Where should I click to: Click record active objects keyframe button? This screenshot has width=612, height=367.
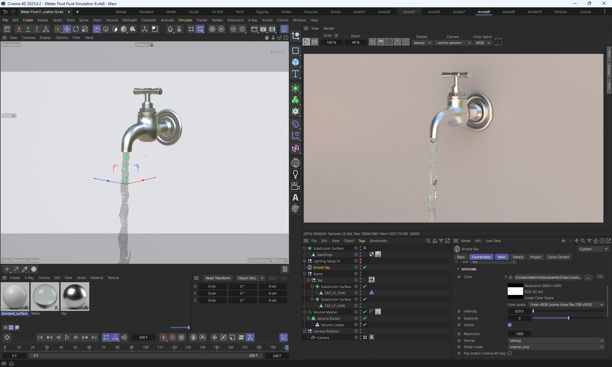163,337
